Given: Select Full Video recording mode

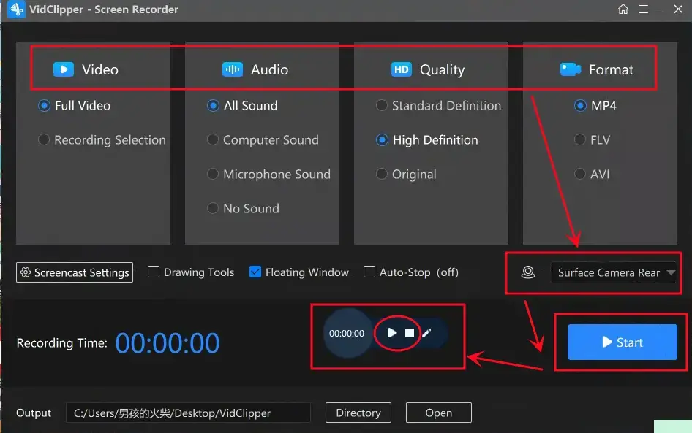Looking at the screenshot, I should (x=74, y=106).
